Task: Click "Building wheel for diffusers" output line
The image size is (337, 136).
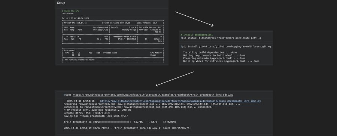Action: [x=221, y=61]
